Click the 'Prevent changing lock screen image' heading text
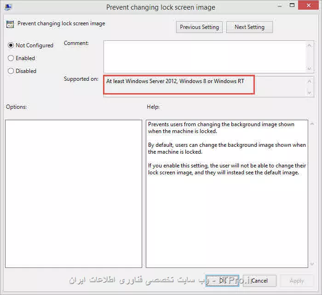The image size is (322, 295). click(x=61, y=23)
